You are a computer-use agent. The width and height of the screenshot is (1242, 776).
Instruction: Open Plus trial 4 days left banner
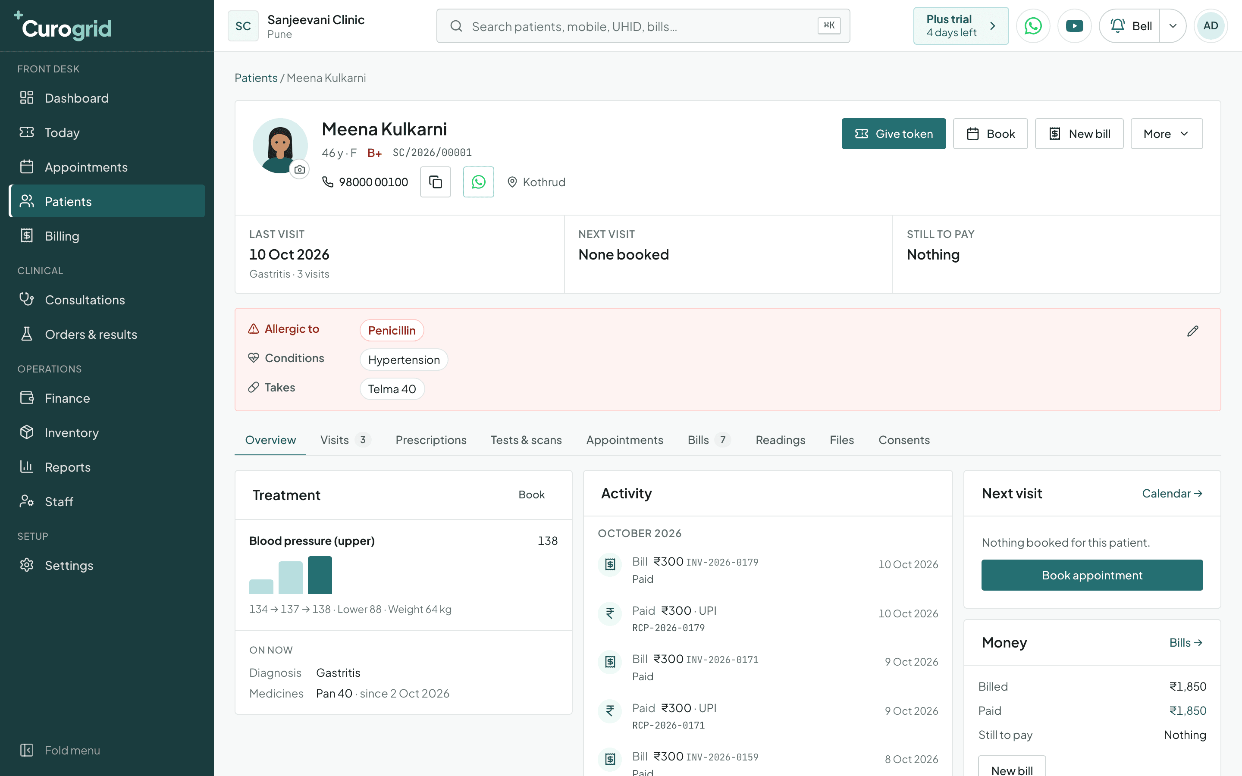961,26
